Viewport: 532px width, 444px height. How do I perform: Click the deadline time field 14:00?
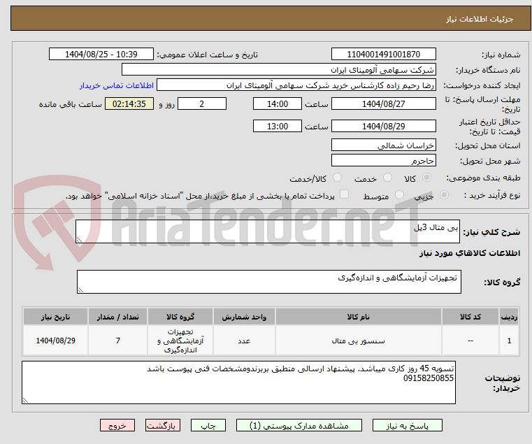278,104
